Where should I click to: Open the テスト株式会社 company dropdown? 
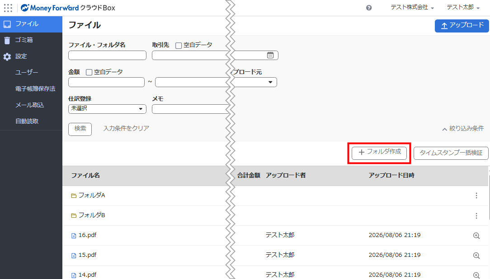pos(412,8)
